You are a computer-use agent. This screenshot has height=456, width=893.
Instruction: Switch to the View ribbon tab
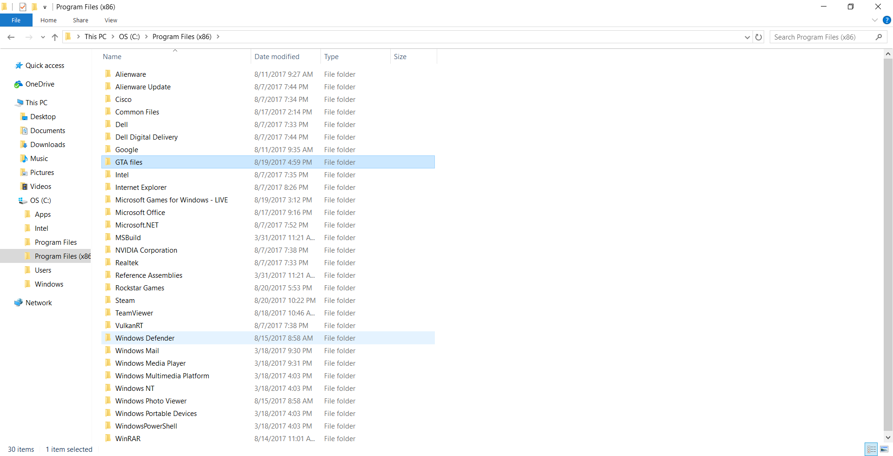pos(111,20)
